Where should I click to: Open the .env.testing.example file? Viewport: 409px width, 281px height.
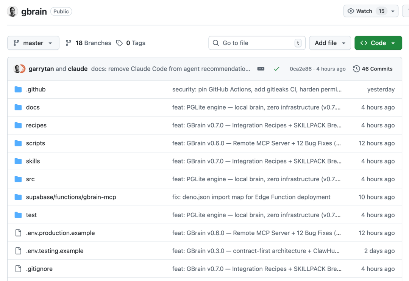tap(55, 251)
